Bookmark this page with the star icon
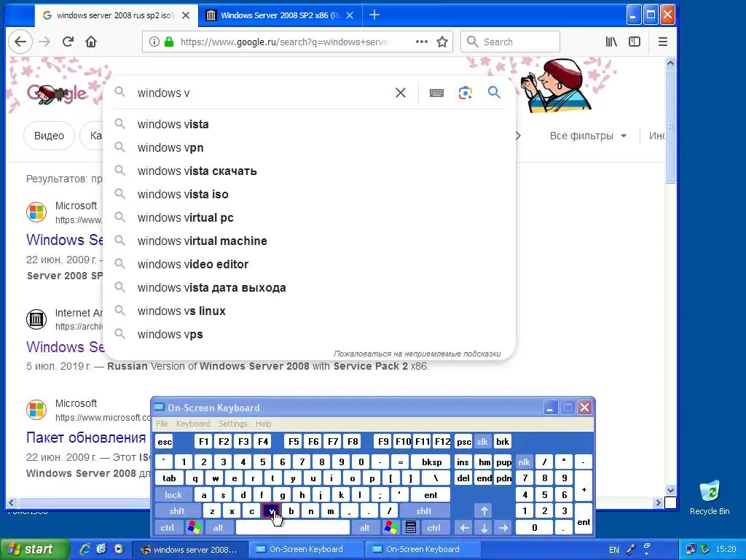Screen dimensions: 746x560 coord(442,42)
